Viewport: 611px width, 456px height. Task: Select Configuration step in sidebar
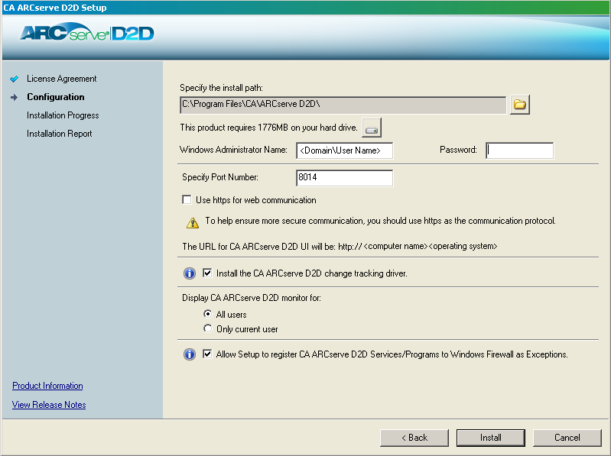click(56, 97)
